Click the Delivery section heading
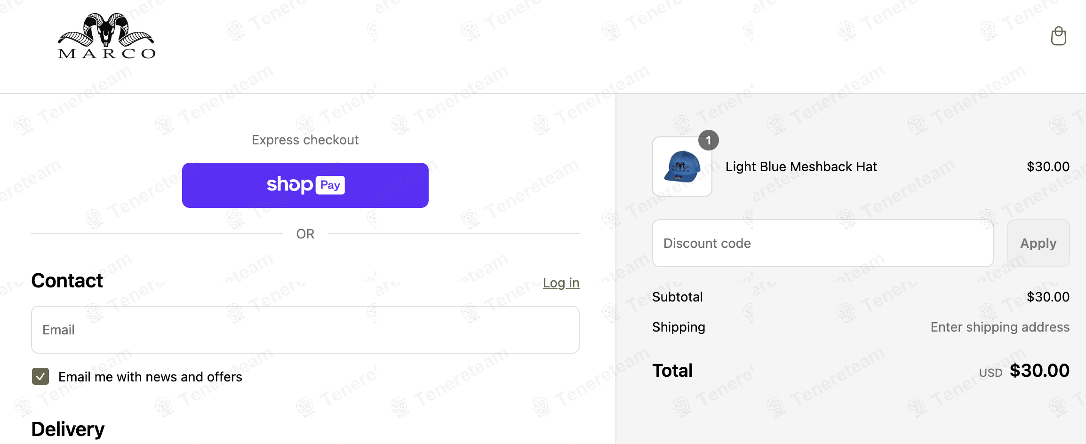Image resolution: width=1086 pixels, height=444 pixels. 68,429
